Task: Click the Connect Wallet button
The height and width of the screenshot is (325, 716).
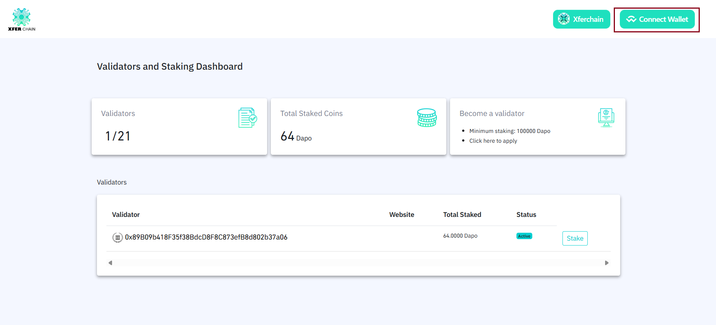Action: click(x=657, y=19)
